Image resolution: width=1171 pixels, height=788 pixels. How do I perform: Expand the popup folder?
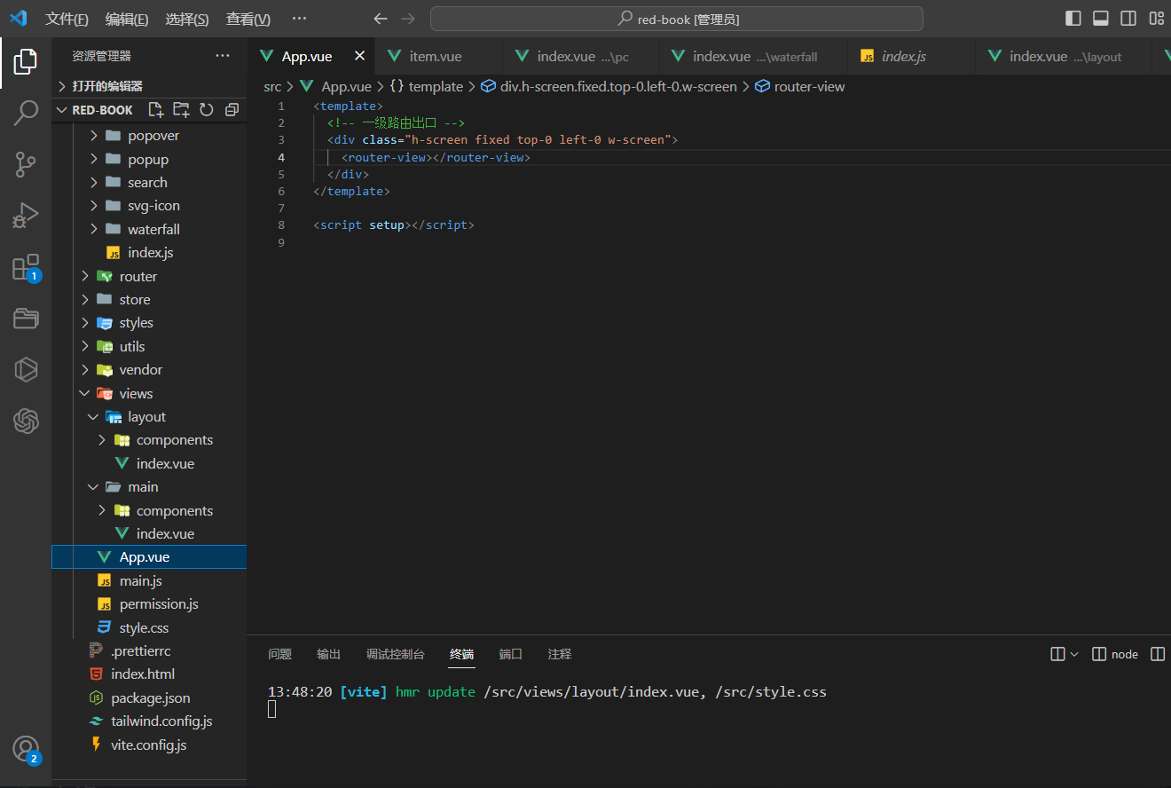pyautogui.click(x=149, y=159)
